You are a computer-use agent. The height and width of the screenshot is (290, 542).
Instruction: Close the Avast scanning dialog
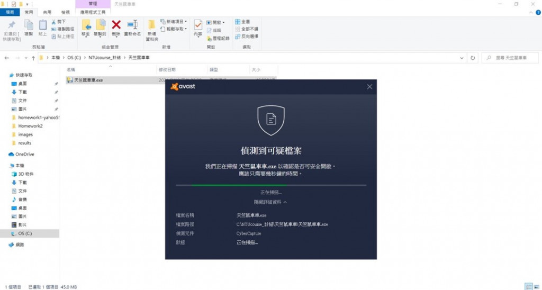click(369, 87)
